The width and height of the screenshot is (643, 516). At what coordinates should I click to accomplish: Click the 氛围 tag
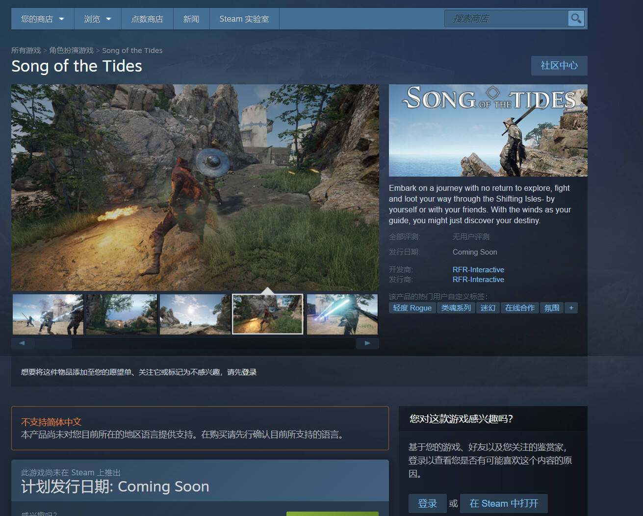point(552,308)
